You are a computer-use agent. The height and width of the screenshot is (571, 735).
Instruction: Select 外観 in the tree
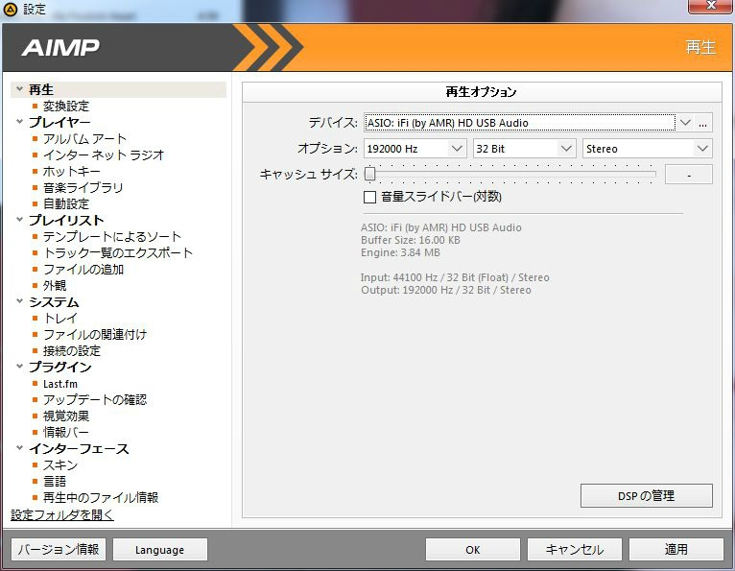(x=55, y=286)
